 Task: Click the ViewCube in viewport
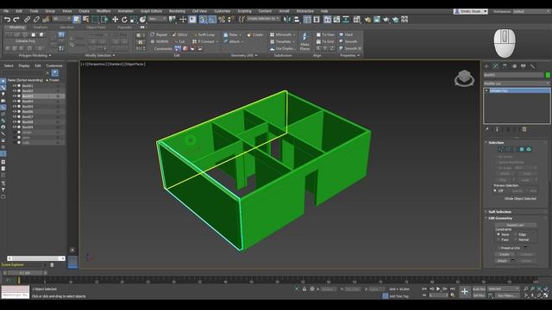click(x=464, y=78)
